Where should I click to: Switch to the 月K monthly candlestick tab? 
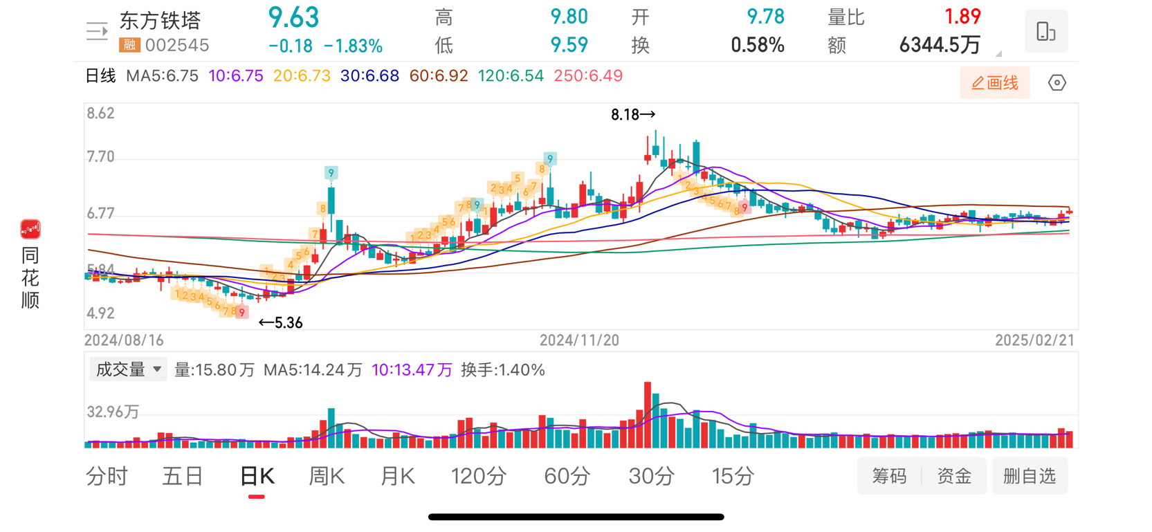397,476
